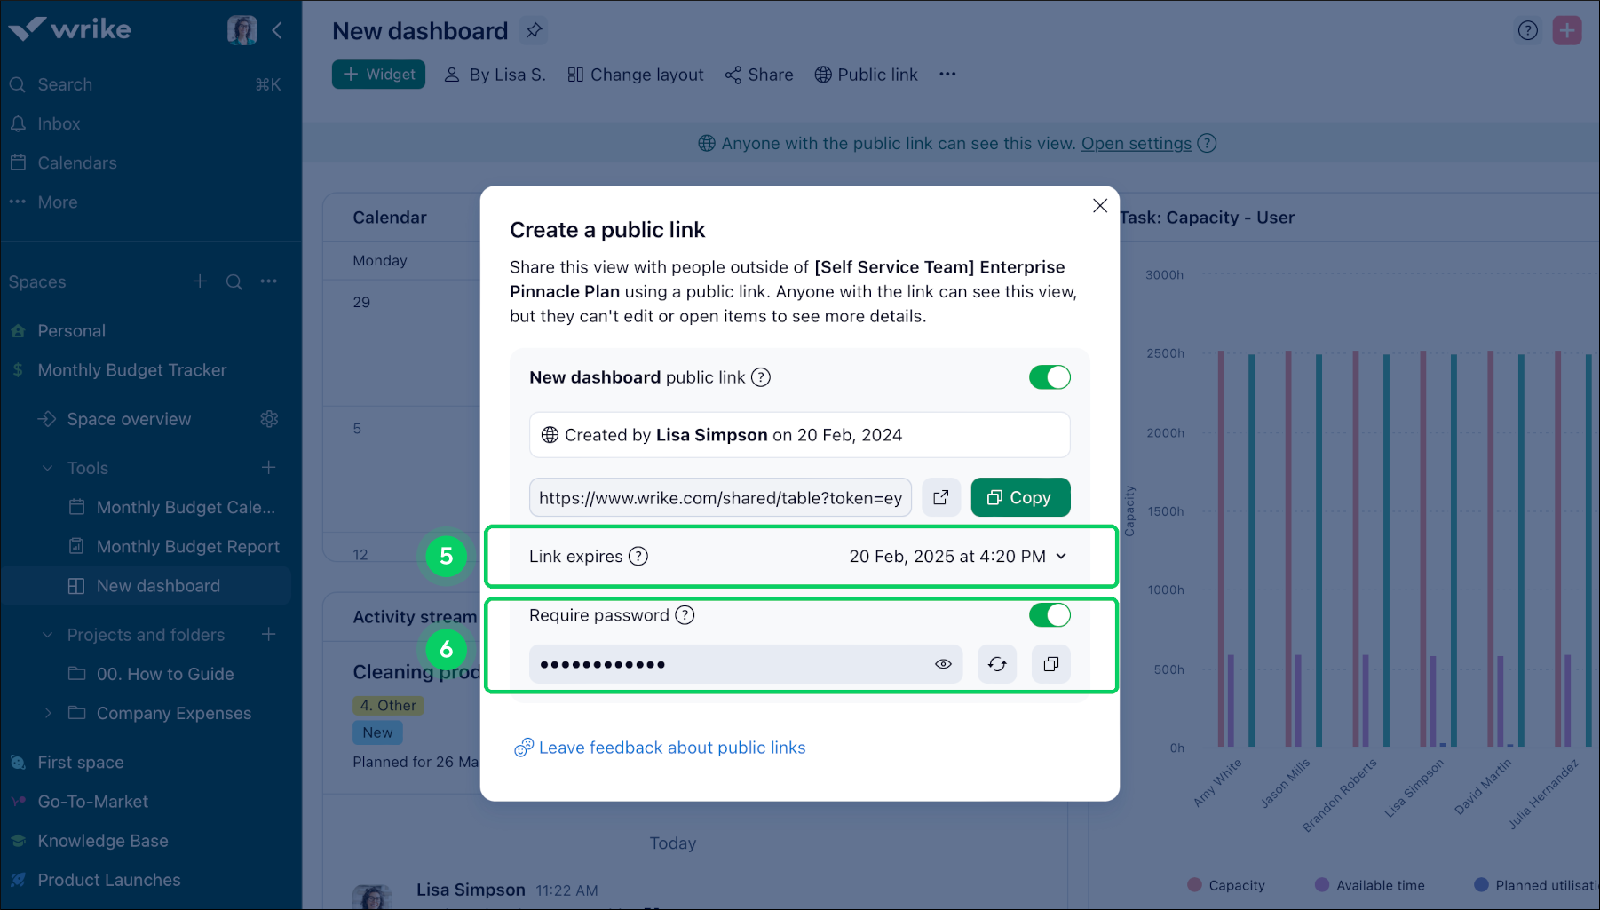Screen dimensions: 1600x910
Task: Click the Open settings link
Action: coord(1136,143)
